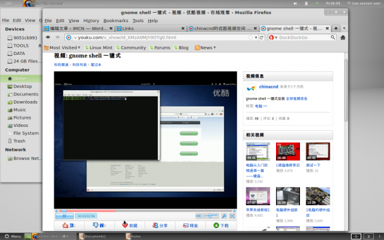Go forward with Firefox forward arrow
The width and height of the screenshot is (384, 240).
(57, 37)
